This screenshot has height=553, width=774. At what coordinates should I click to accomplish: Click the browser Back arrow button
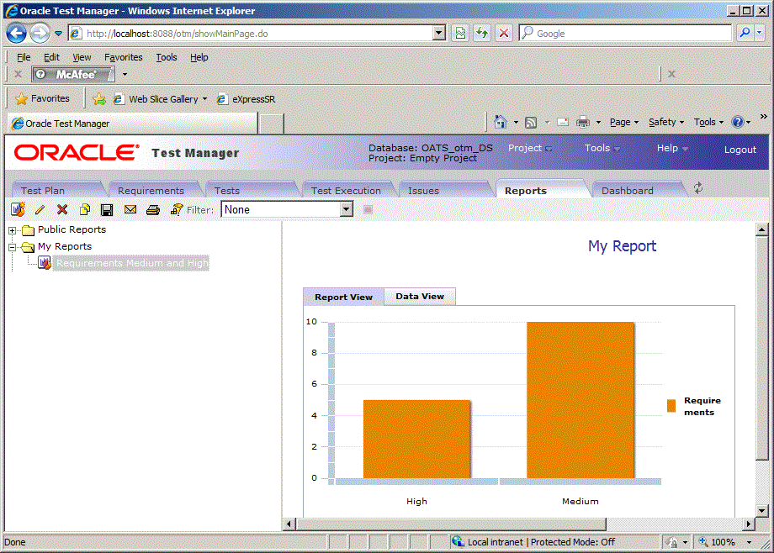click(16, 34)
